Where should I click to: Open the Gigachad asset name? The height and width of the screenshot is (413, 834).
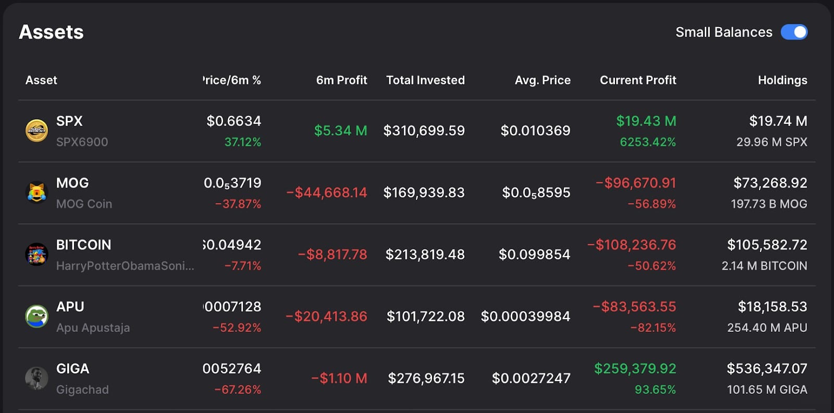(82, 390)
